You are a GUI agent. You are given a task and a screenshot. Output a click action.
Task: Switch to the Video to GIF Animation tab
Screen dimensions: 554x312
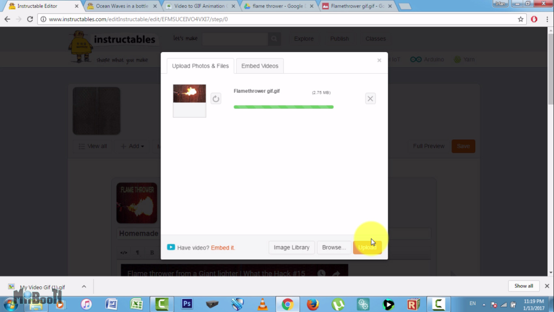(x=200, y=6)
